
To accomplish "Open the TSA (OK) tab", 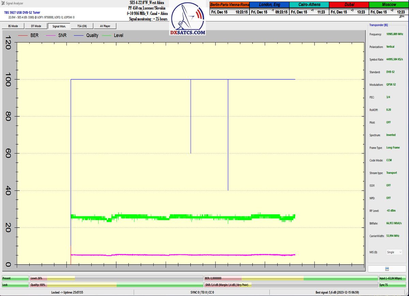I will 82,26.
